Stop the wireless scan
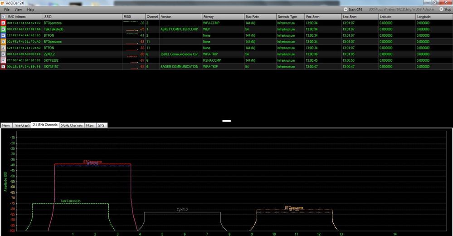This screenshot has height=236, width=453. pyautogui.click(x=445, y=9)
